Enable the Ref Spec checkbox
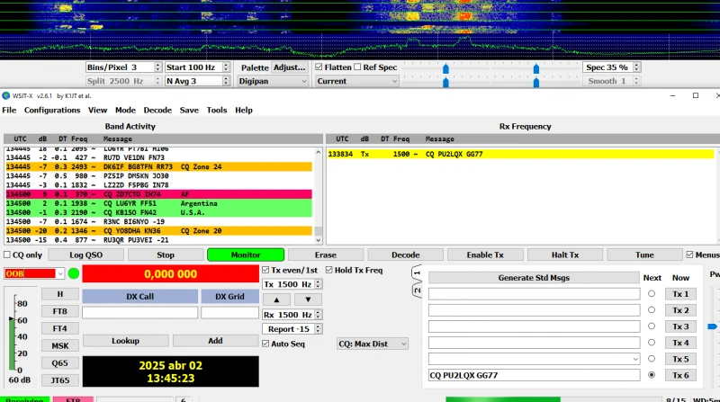The width and height of the screenshot is (720, 402). [357, 67]
